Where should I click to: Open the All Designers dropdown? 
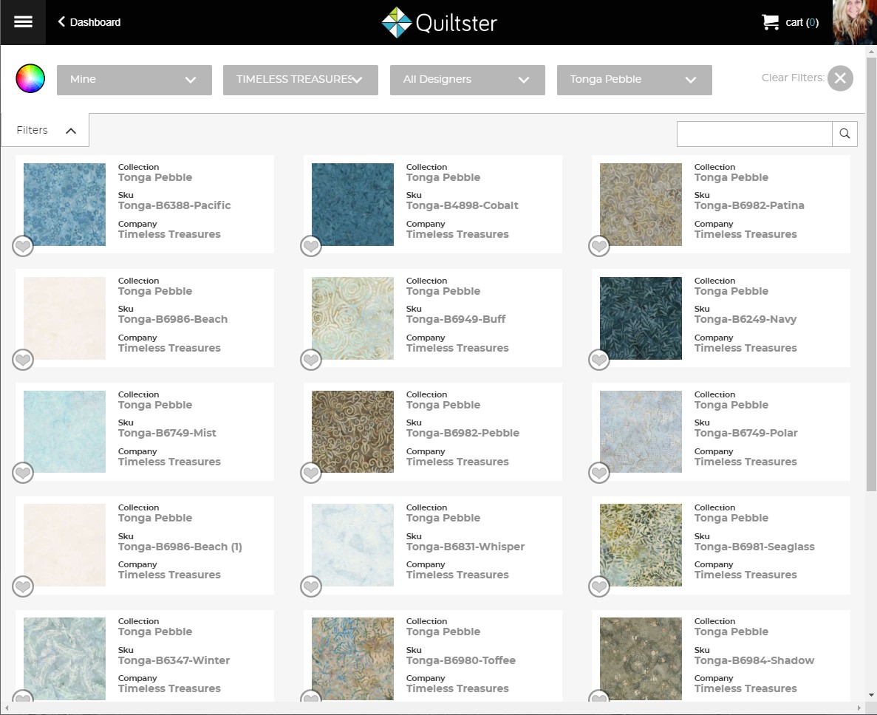click(468, 80)
